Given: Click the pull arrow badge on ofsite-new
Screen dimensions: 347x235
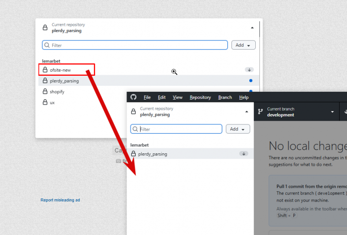Looking at the screenshot, I should coord(249,70).
